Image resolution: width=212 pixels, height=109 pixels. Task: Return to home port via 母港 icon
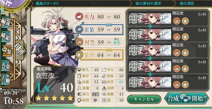[19, 50]
